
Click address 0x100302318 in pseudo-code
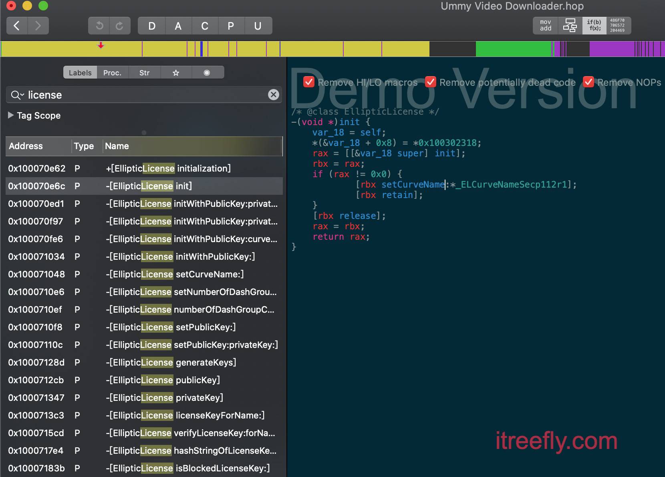[x=447, y=143]
